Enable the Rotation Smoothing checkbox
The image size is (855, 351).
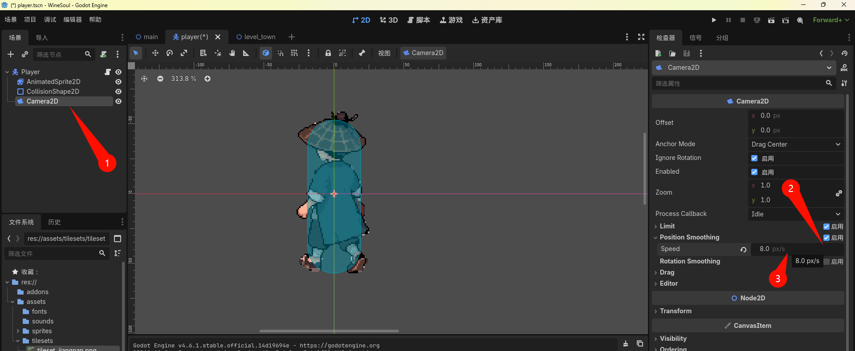point(826,262)
